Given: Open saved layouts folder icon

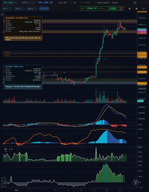Looking at the screenshot, I should point(143,8).
